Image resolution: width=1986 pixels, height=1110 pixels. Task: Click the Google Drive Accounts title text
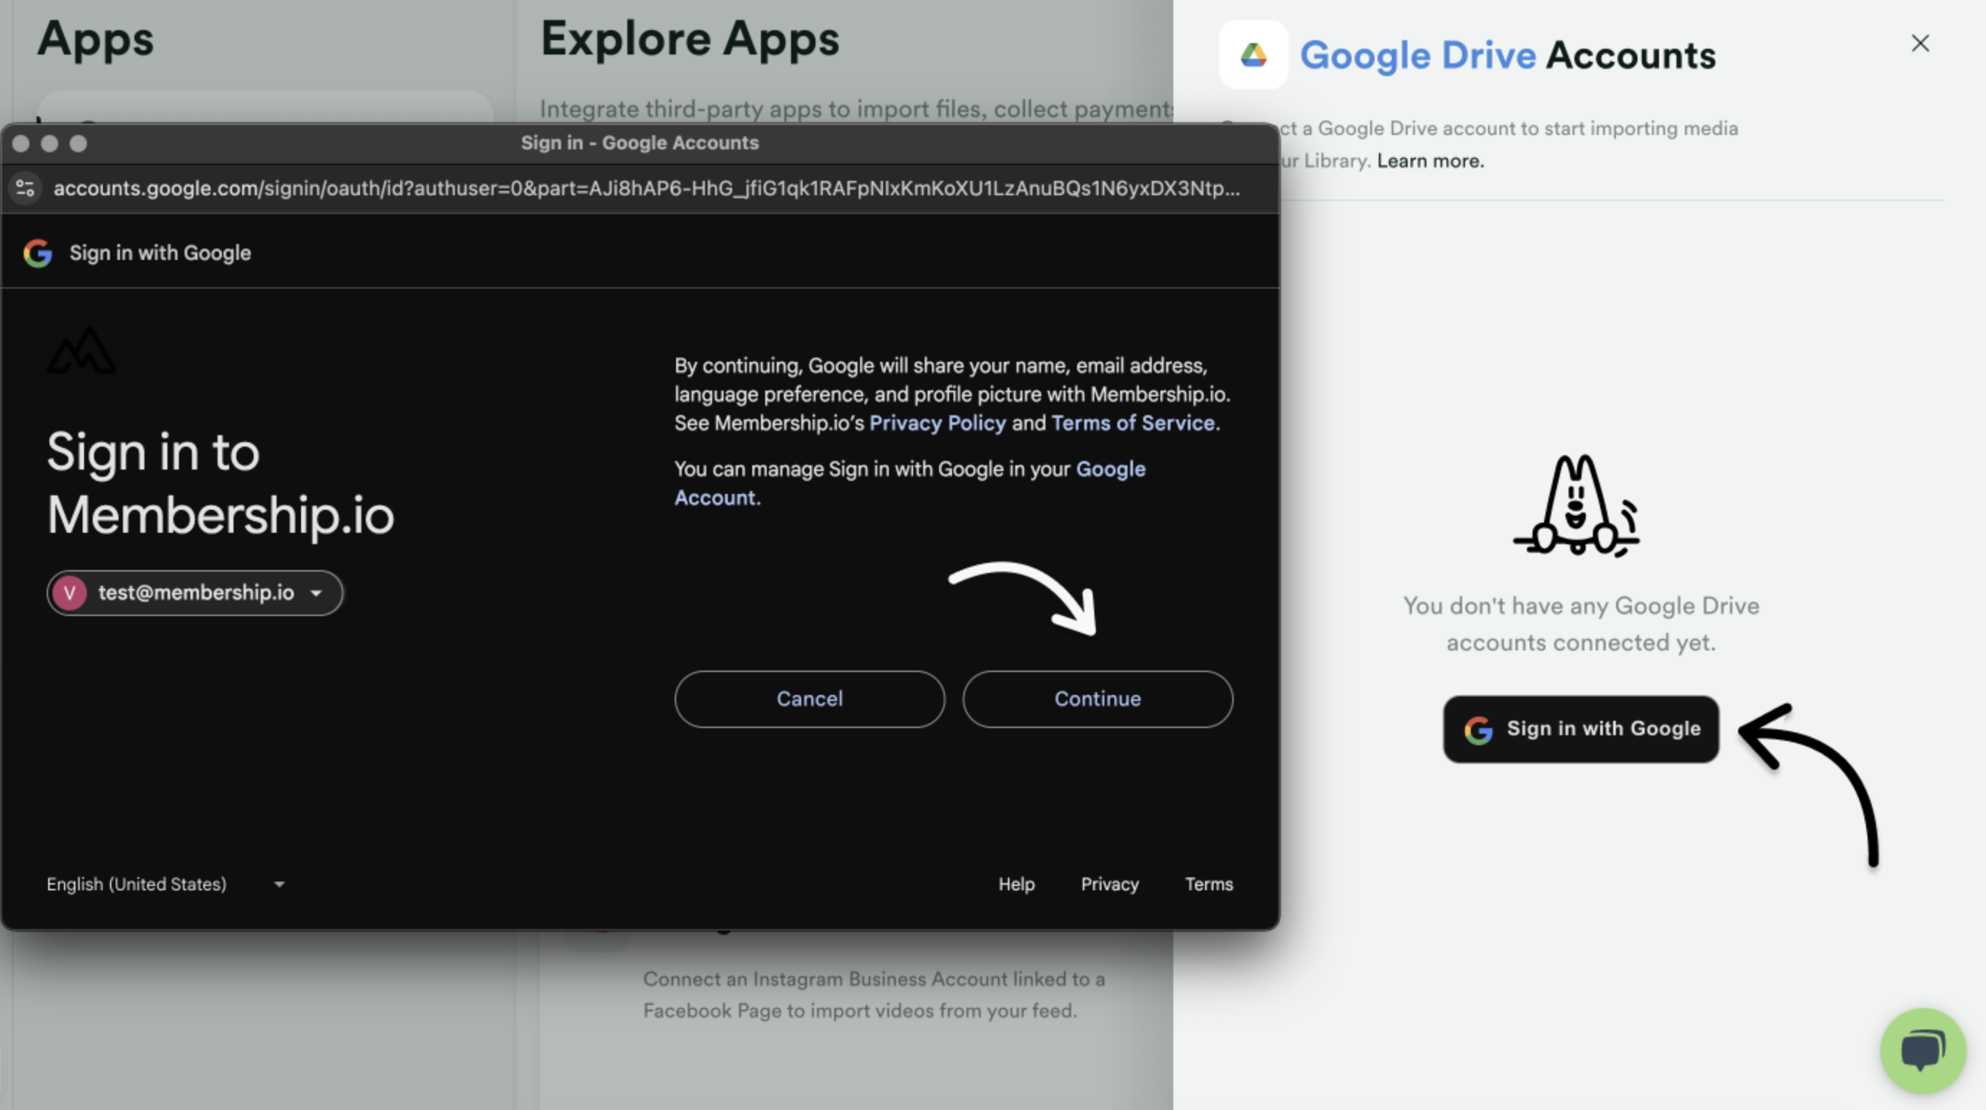pyautogui.click(x=1508, y=55)
